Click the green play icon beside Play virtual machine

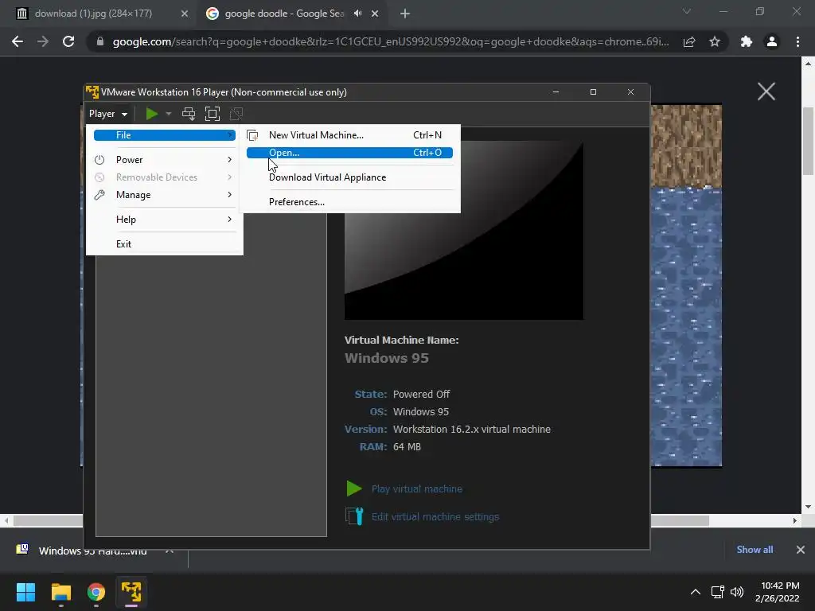click(x=354, y=489)
